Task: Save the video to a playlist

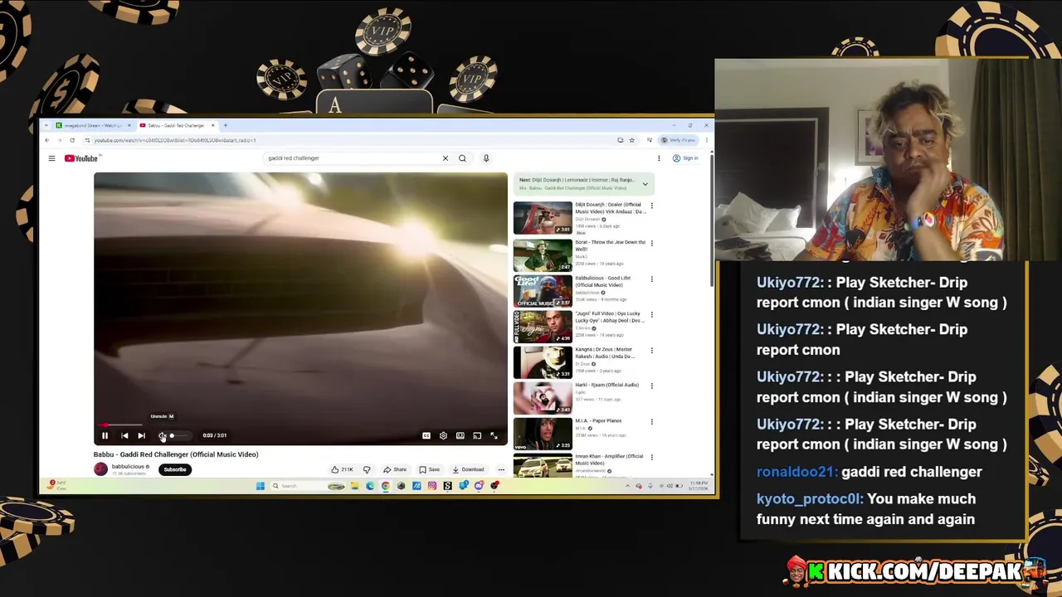Action: 430,469
